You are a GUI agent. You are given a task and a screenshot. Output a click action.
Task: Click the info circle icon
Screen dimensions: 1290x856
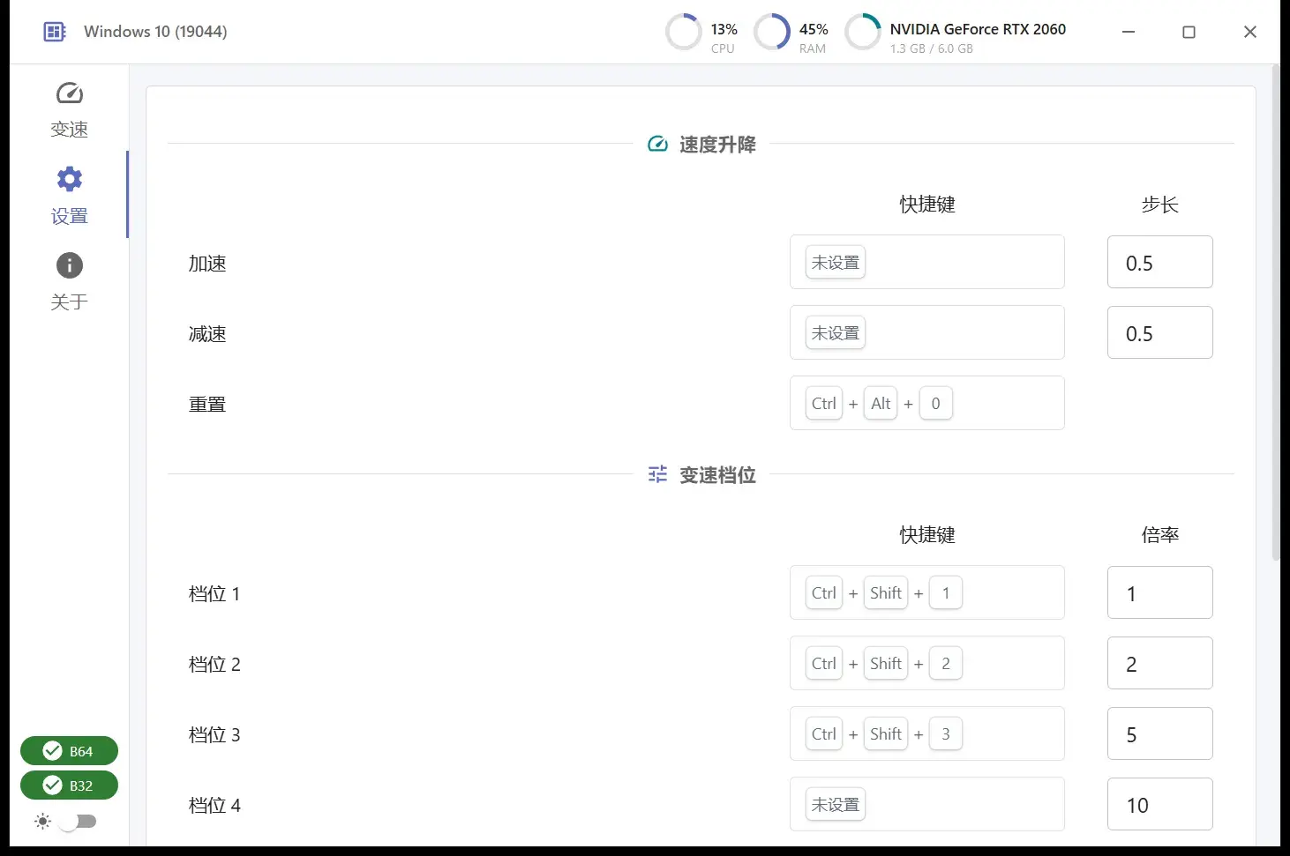pos(69,265)
